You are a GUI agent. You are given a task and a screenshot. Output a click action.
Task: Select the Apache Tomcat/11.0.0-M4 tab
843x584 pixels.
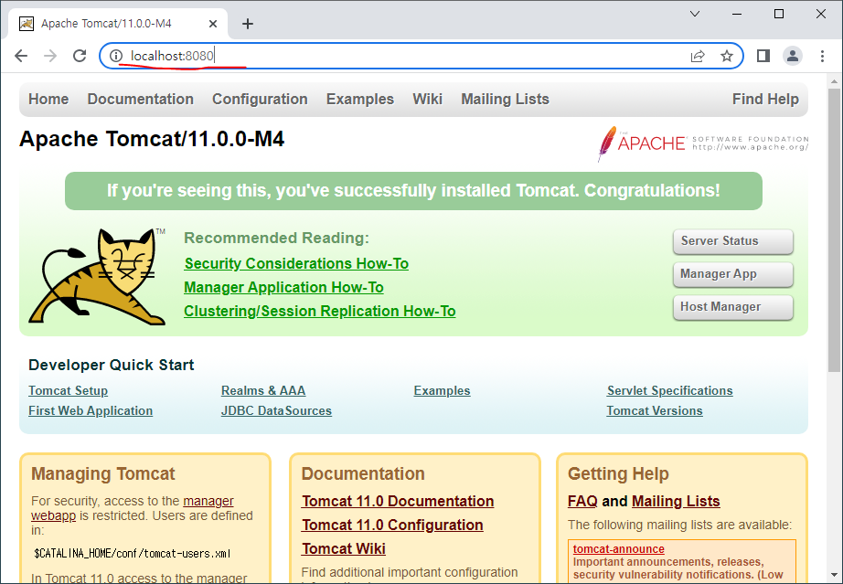[118, 24]
